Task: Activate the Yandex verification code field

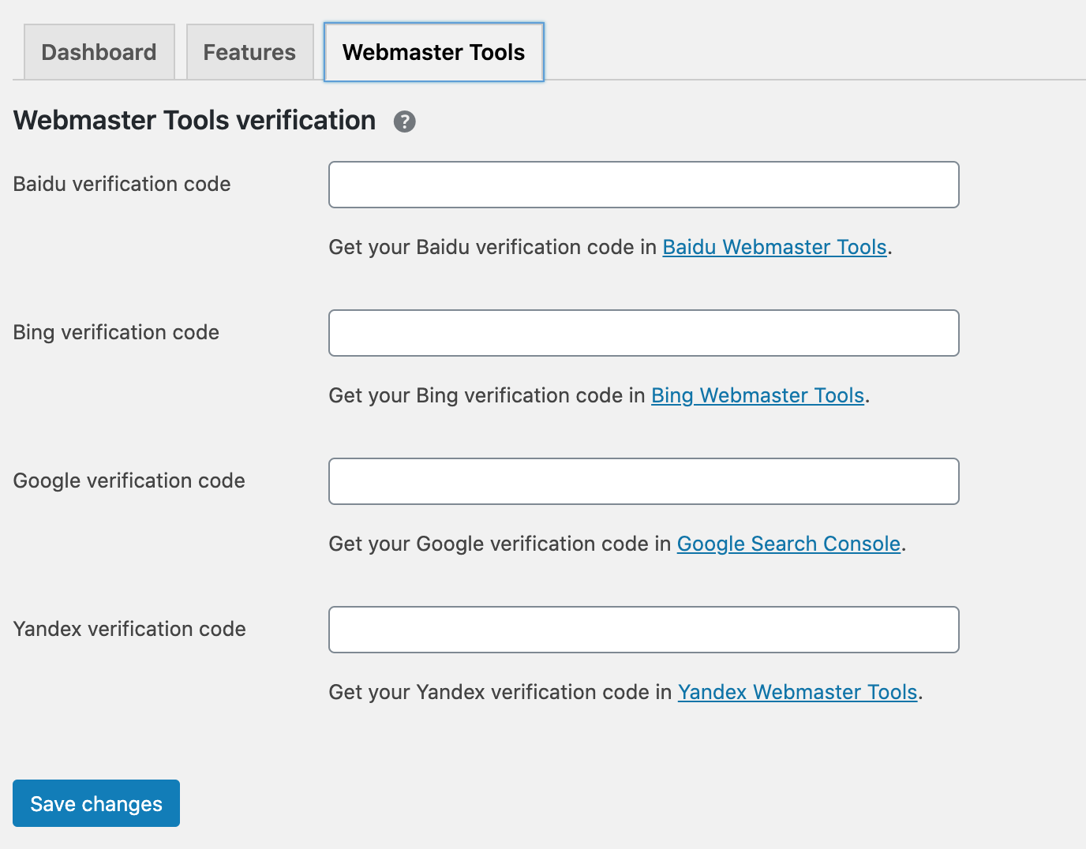Action: (x=643, y=630)
